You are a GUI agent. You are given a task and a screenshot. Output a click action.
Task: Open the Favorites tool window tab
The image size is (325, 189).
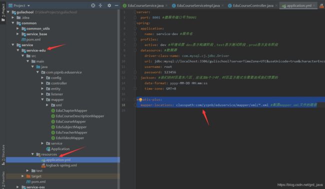pyautogui.click(x=3, y=180)
